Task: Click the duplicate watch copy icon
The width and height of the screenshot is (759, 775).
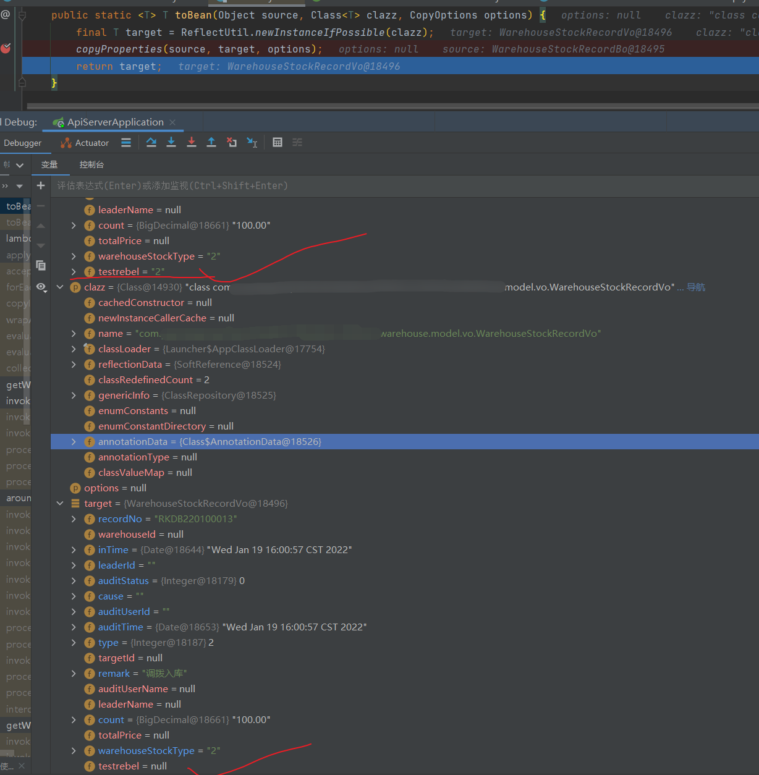Action: pyautogui.click(x=41, y=266)
